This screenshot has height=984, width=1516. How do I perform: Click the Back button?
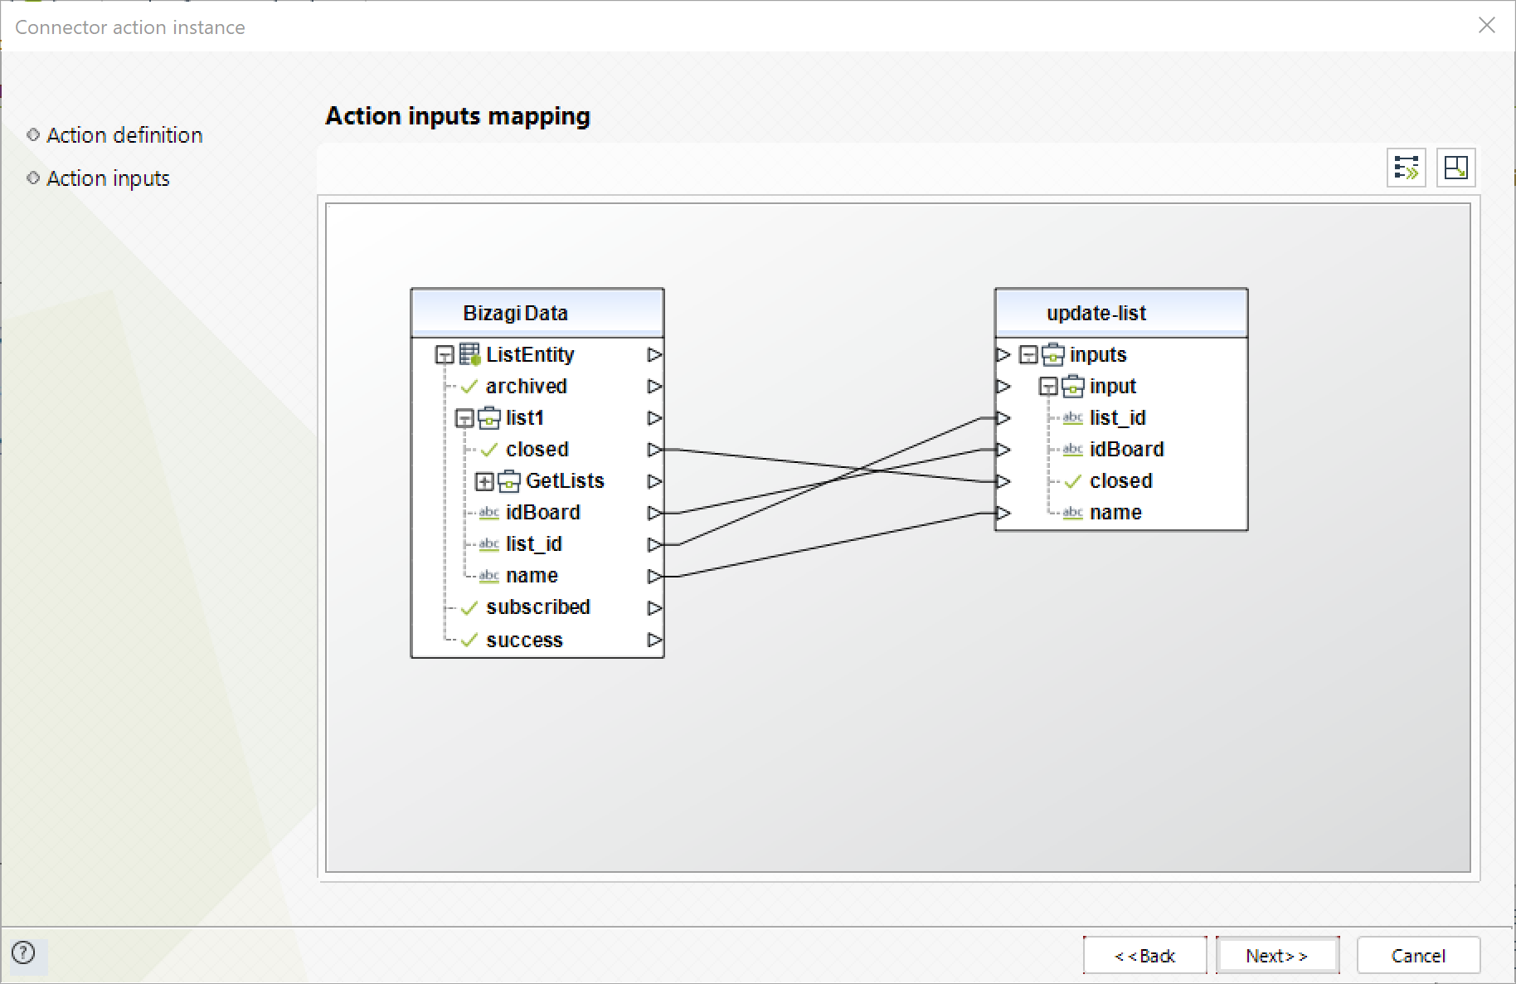[1144, 956]
